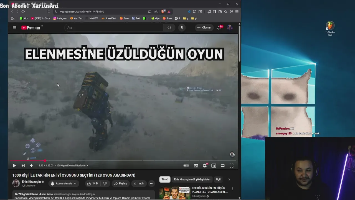
Task: Open the Kick bookmark
Action: 24,18
